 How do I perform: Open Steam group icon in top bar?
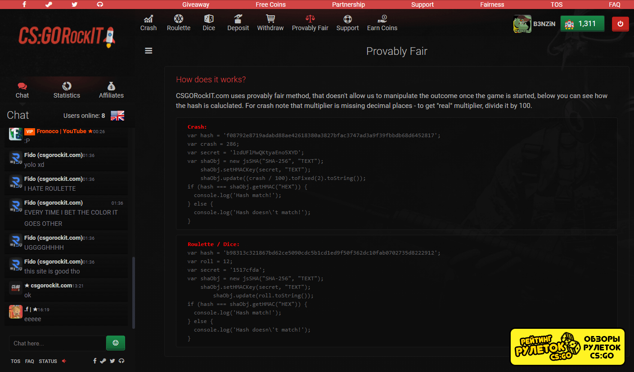click(x=49, y=4)
